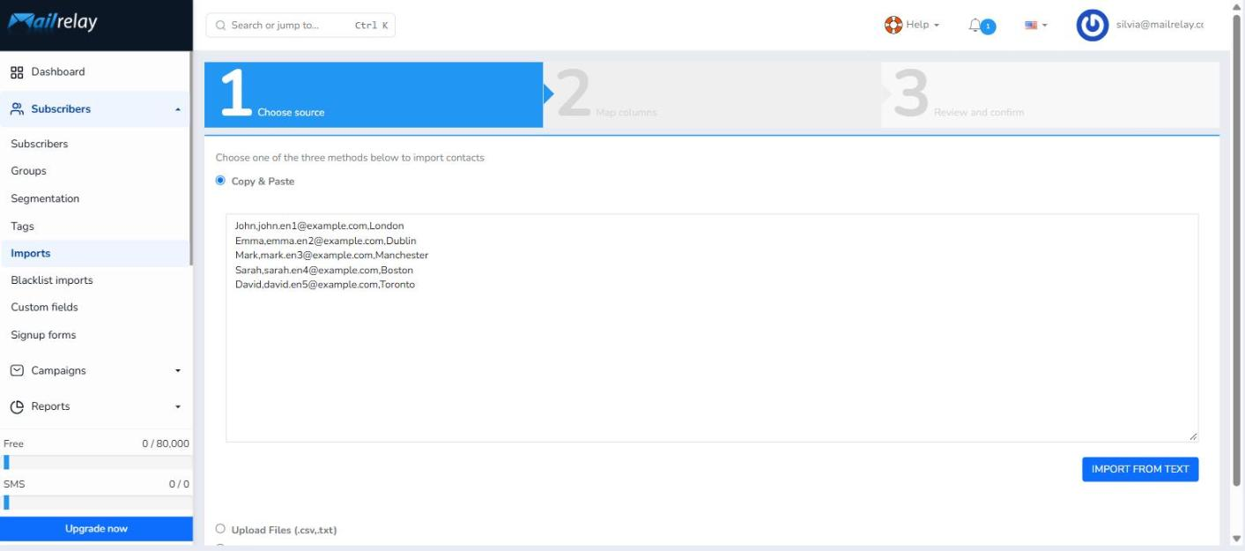Select the Upload Files (.csv,.txt) option
1245x551 pixels.
[x=220, y=529]
